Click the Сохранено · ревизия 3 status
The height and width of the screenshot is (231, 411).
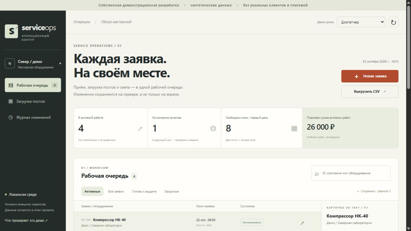[374, 191]
